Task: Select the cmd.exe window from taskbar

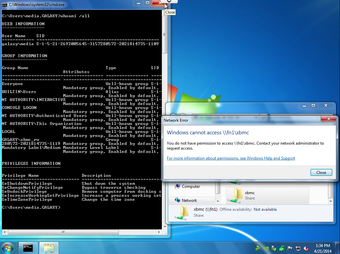Action: pos(28,248)
